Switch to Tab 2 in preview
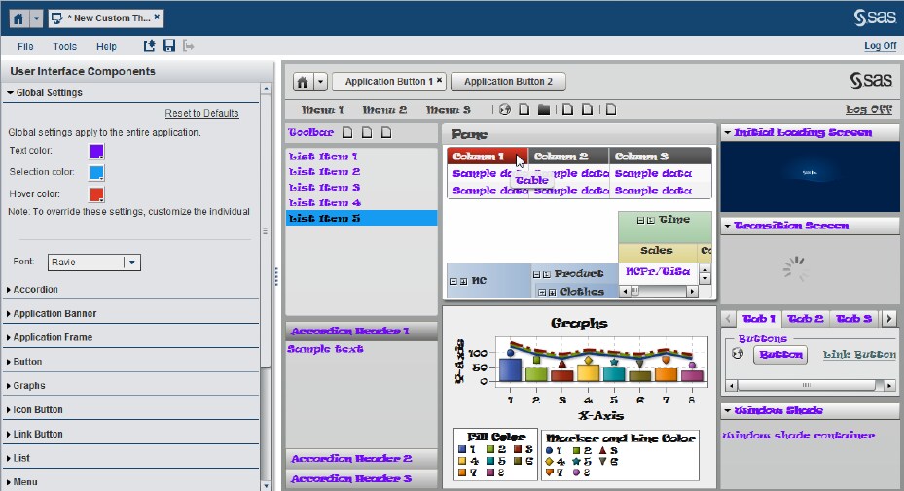The image size is (904, 491). click(x=805, y=319)
